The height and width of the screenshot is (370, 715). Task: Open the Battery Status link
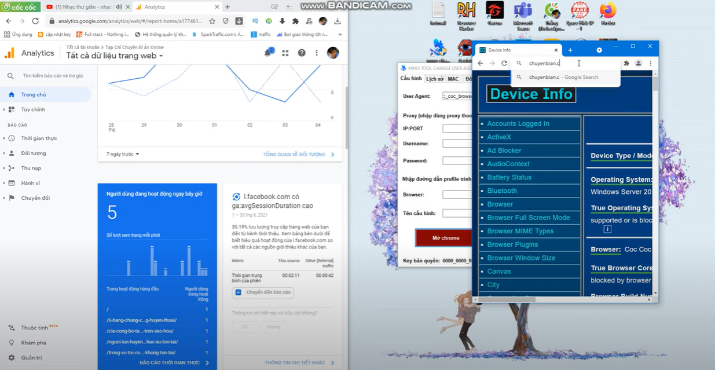tap(509, 177)
